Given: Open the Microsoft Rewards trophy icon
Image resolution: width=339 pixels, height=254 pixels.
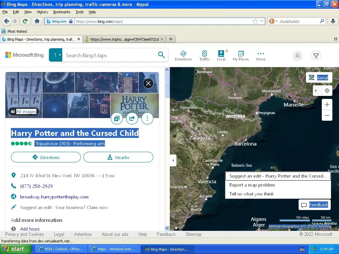Looking at the screenshot, I should 316,56.
